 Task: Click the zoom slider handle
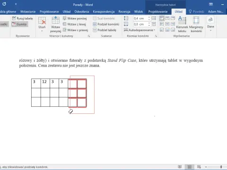(221, 167)
